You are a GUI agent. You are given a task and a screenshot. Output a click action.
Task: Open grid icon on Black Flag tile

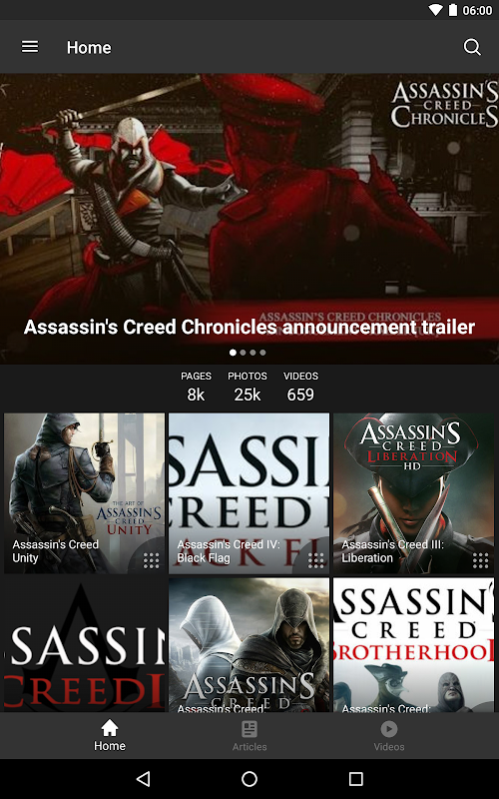(x=315, y=560)
